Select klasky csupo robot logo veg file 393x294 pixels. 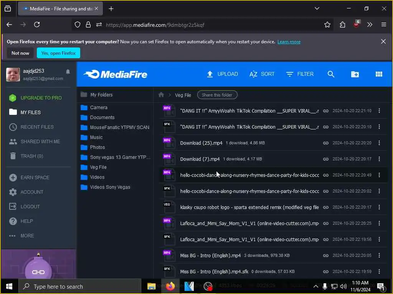[249, 207]
